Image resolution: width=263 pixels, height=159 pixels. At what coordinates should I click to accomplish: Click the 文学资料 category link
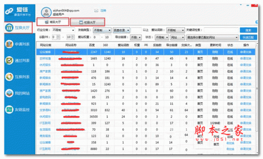point(45,110)
